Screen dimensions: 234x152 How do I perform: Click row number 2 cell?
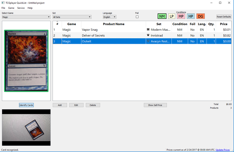coord(57,36)
